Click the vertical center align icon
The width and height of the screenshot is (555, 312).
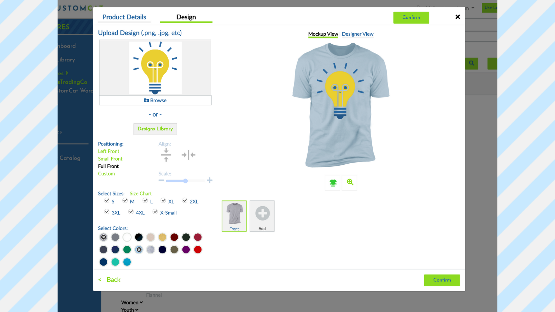(x=166, y=155)
